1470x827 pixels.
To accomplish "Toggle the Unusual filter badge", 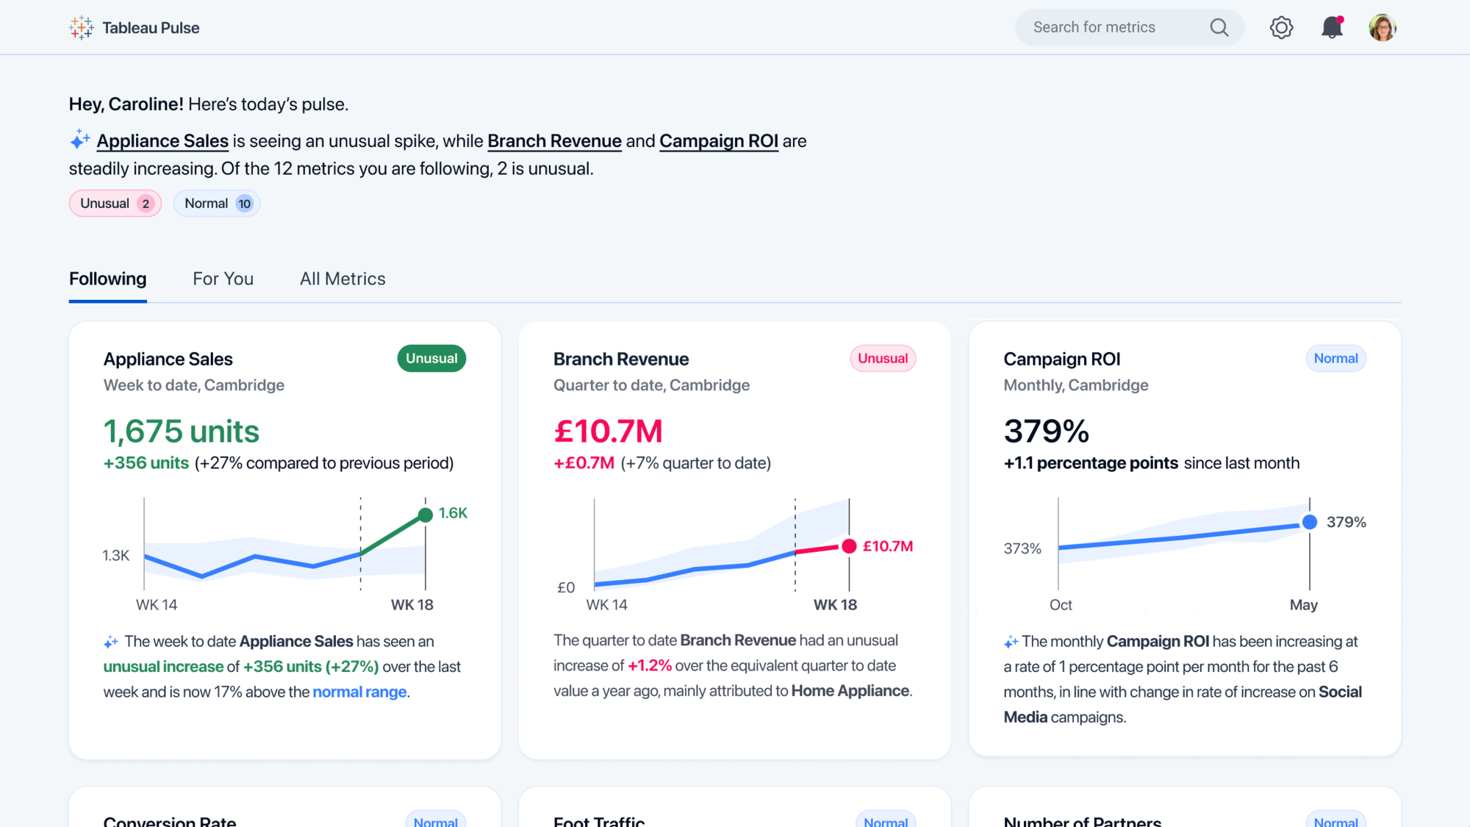I will click(x=114, y=203).
